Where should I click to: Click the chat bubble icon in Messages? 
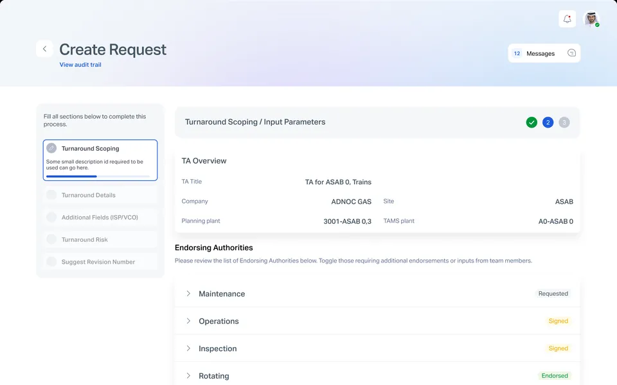[x=571, y=53]
